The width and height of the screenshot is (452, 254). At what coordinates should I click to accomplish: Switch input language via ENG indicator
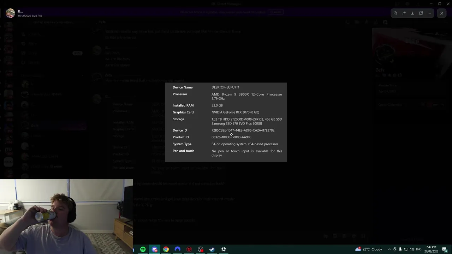418,249
